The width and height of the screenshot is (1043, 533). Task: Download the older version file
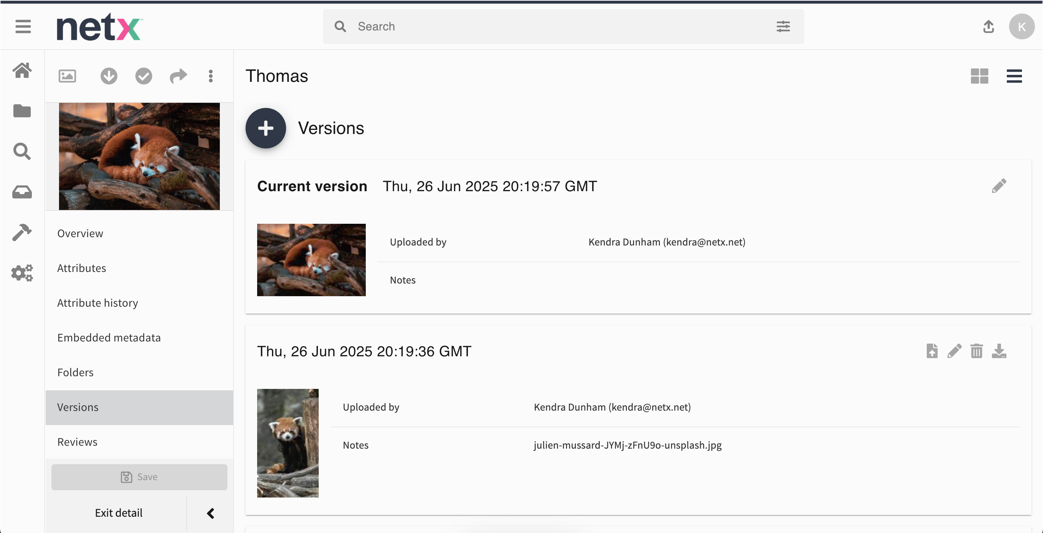(999, 351)
